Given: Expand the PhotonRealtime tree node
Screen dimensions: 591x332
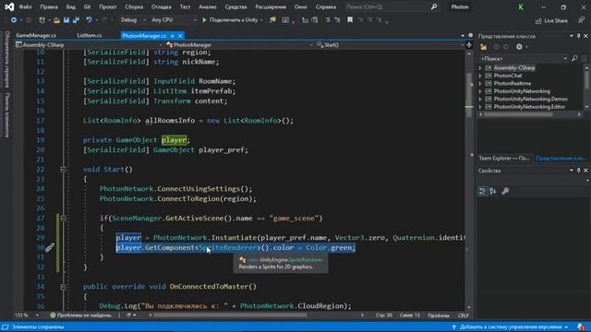Looking at the screenshot, I should point(480,84).
